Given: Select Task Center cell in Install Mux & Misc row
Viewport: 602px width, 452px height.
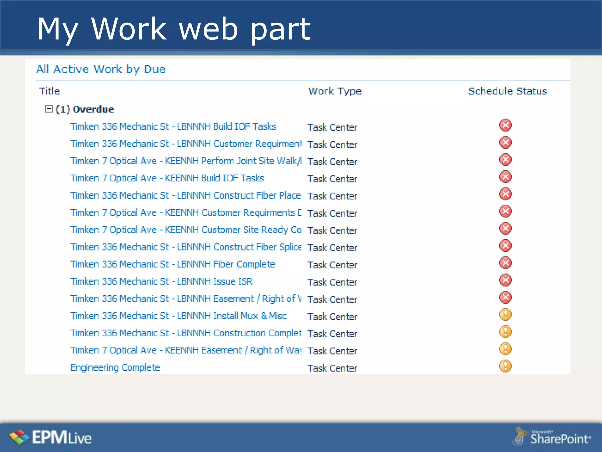Looking at the screenshot, I should 332,317.
